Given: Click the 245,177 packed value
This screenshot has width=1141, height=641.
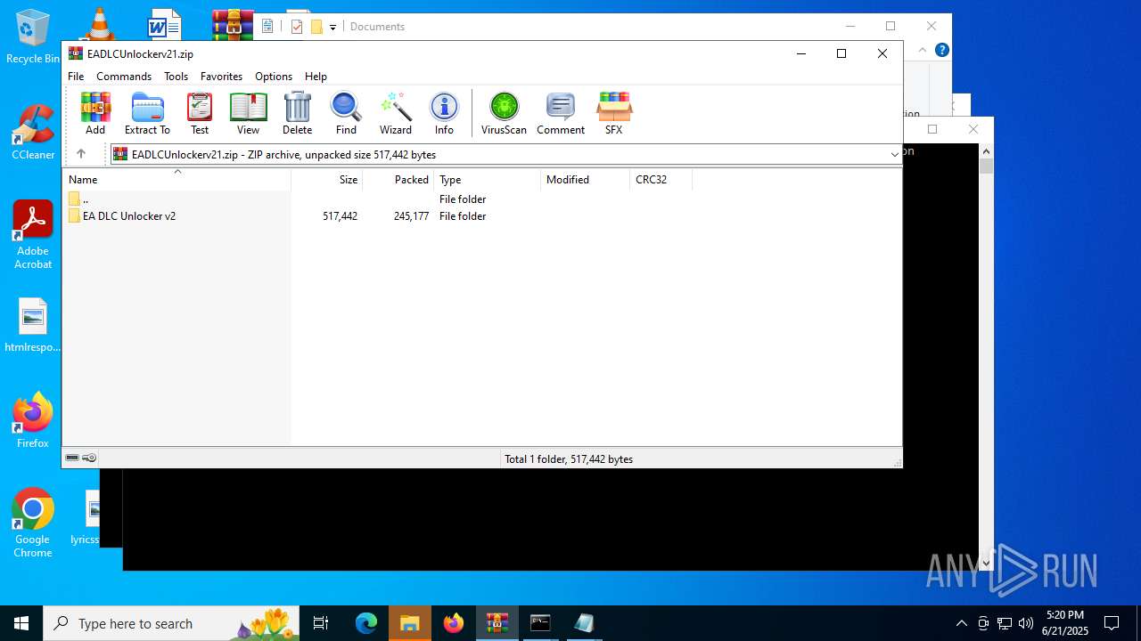Looking at the screenshot, I should coord(411,215).
